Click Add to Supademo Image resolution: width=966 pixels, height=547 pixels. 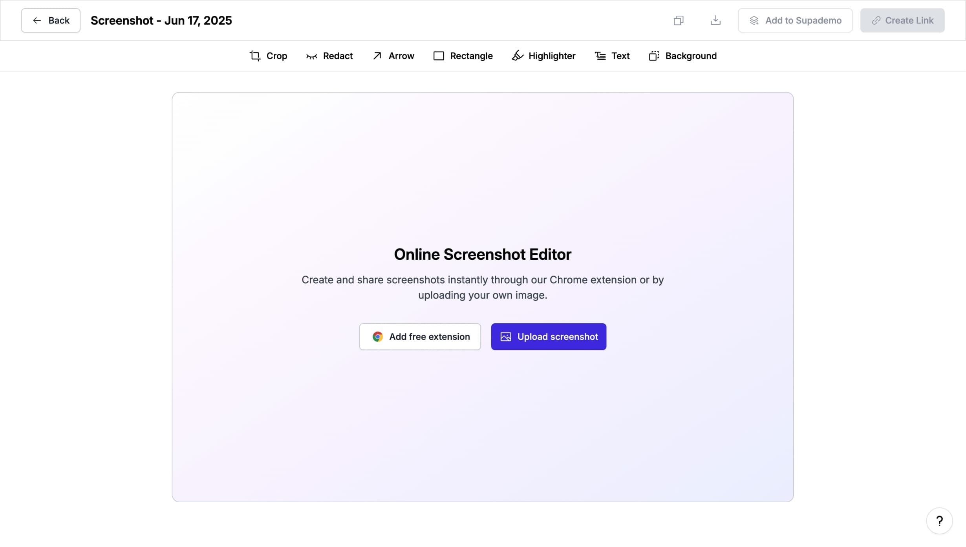795,20
